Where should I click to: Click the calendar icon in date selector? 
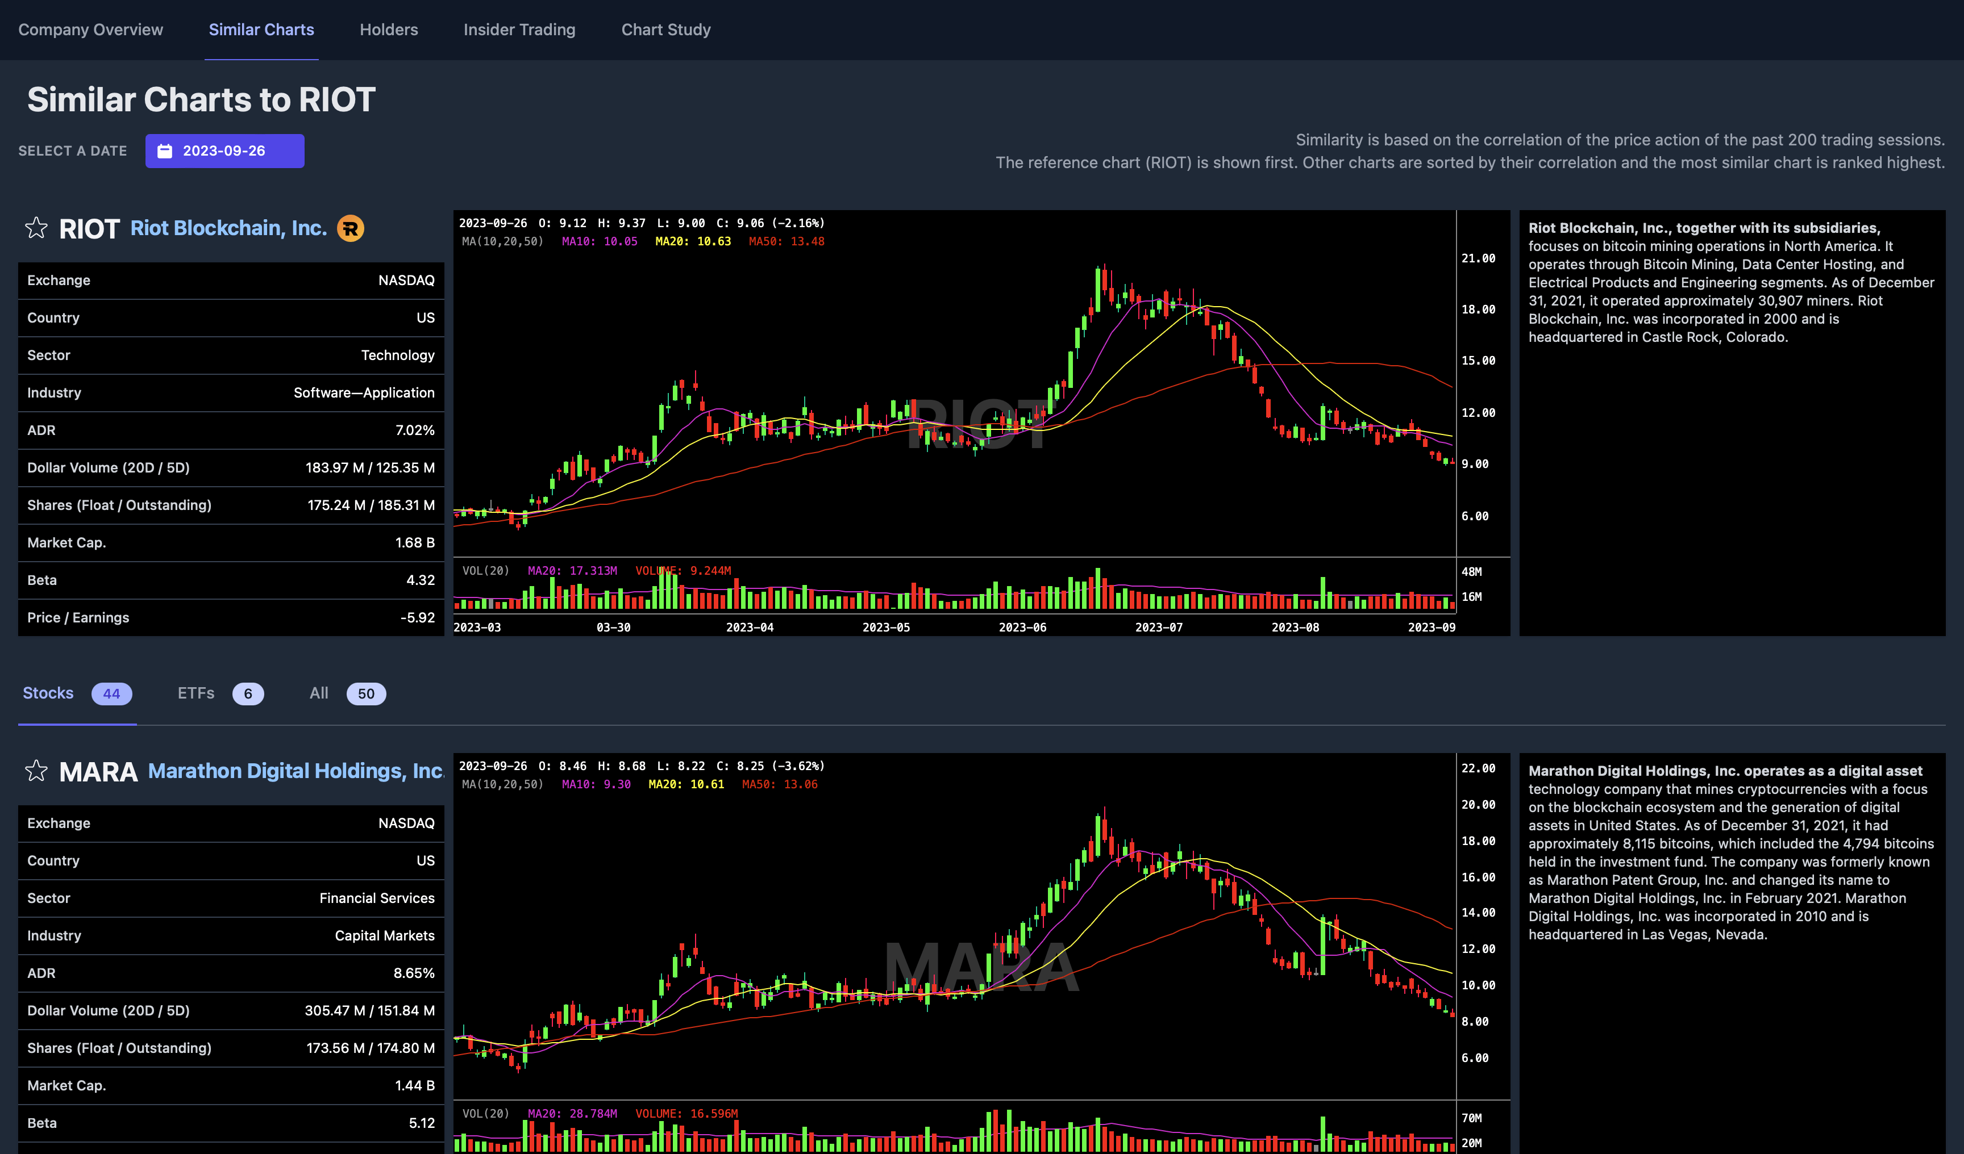pos(164,151)
